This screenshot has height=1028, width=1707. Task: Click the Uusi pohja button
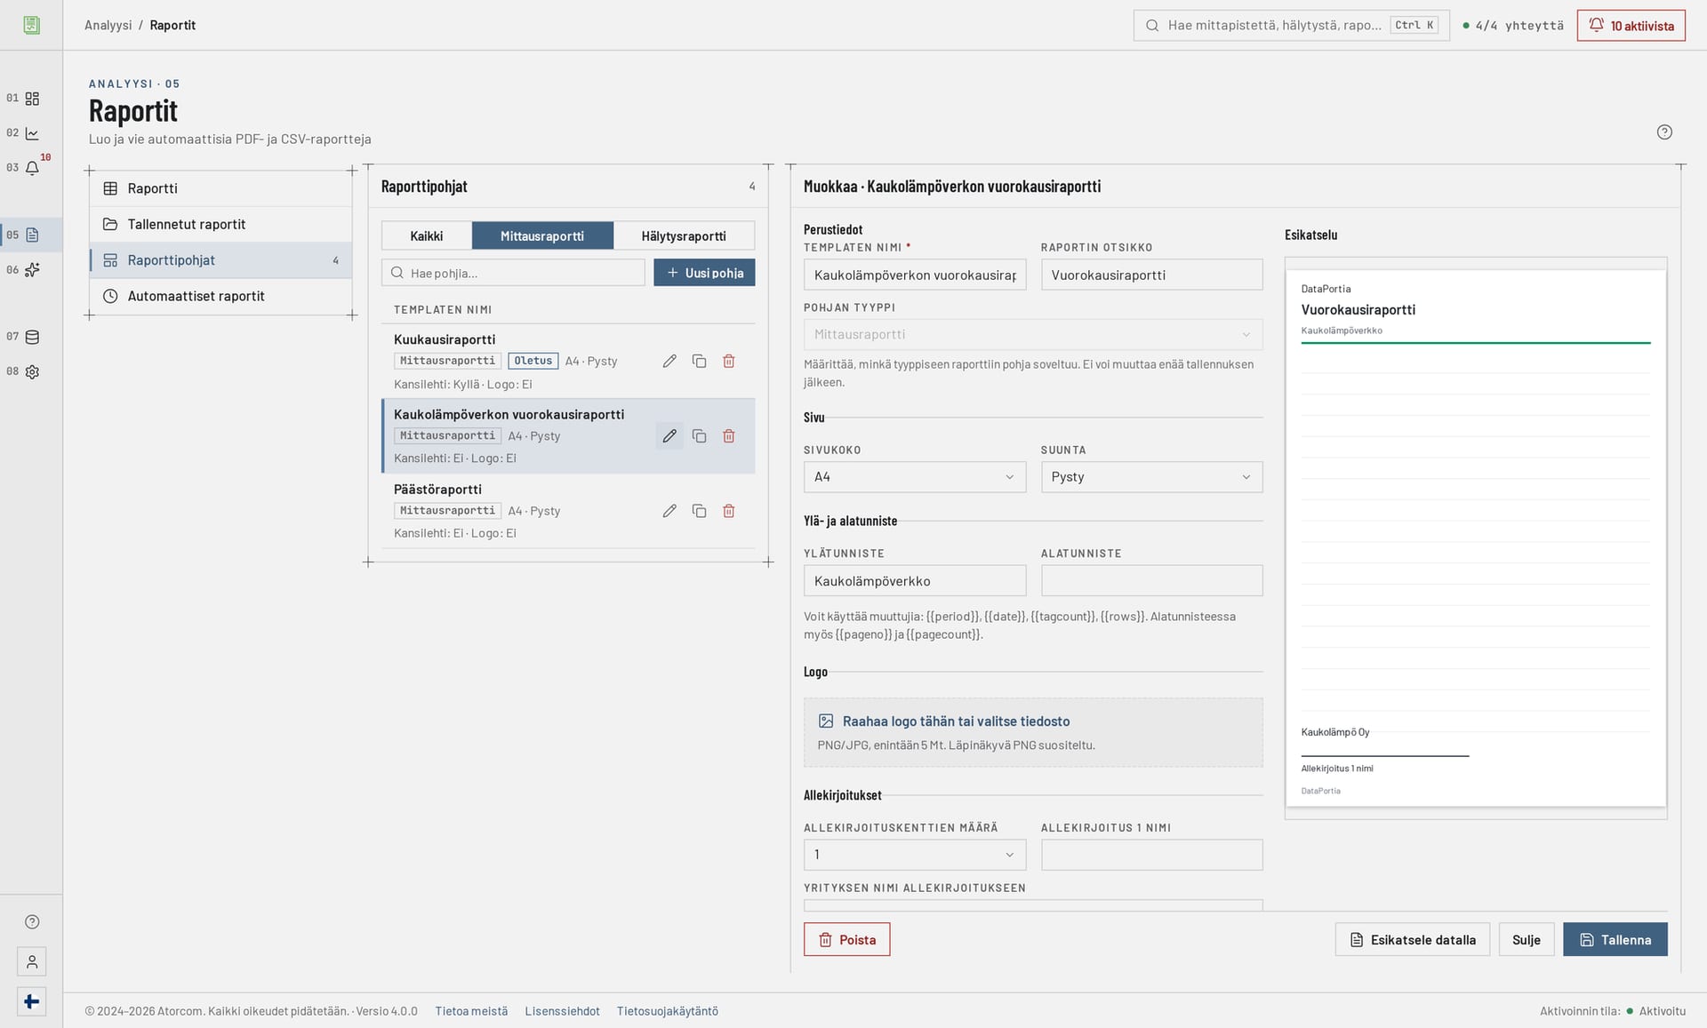click(704, 273)
